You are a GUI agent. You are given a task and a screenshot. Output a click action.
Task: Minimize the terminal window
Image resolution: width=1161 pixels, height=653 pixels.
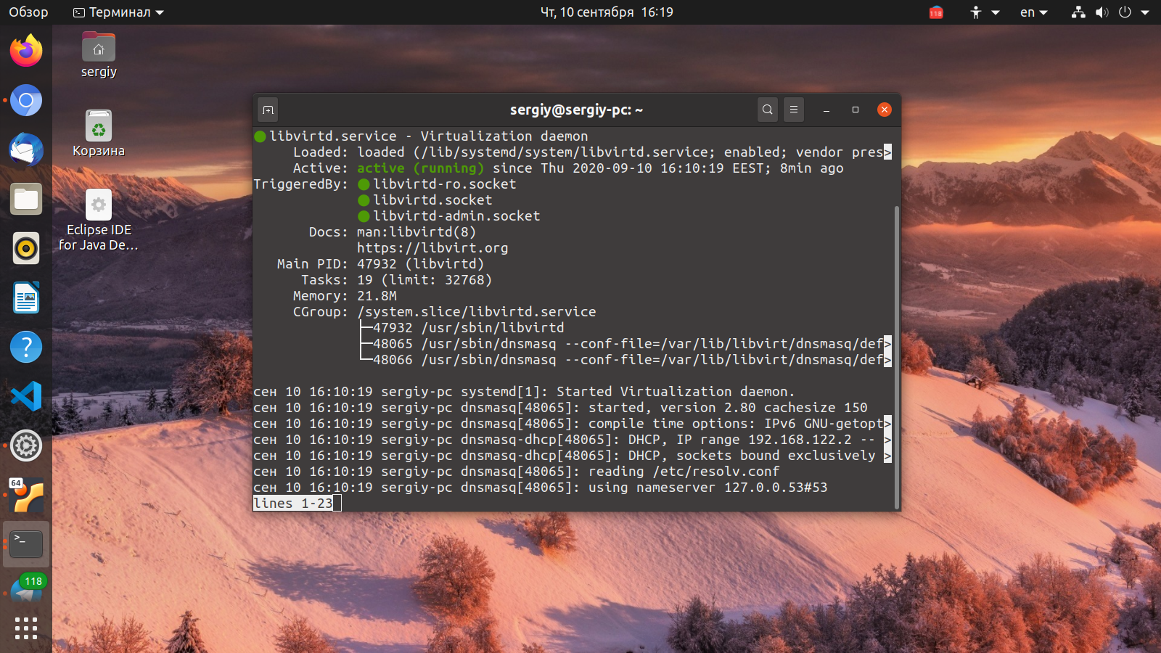point(826,110)
